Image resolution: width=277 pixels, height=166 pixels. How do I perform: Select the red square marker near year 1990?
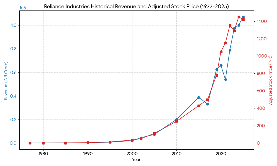click(x=88, y=142)
